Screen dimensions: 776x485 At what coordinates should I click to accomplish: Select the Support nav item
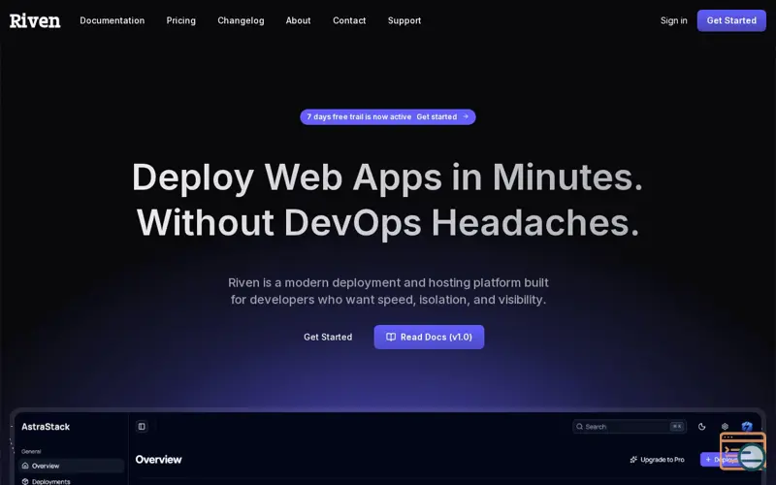pyautogui.click(x=404, y=20)
